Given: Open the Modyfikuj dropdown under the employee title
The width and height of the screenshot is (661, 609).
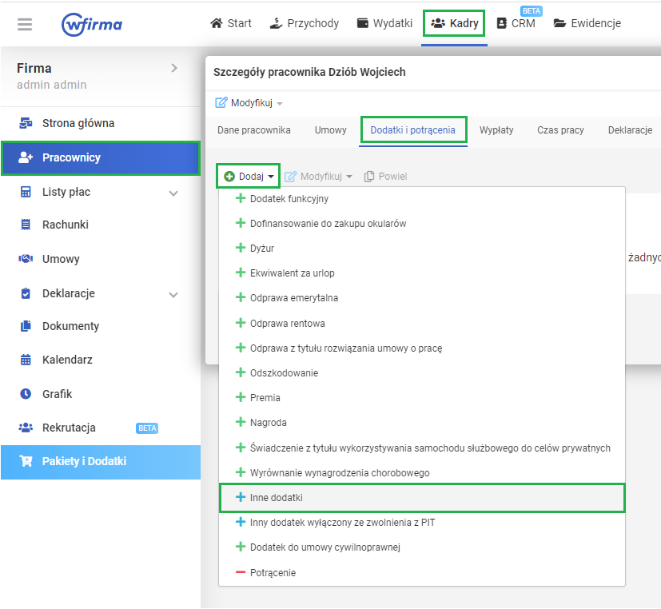Looking at the screenshot, I should pos(249,103).
